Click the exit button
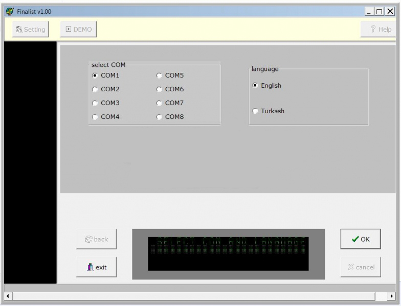 click(96, 267)
